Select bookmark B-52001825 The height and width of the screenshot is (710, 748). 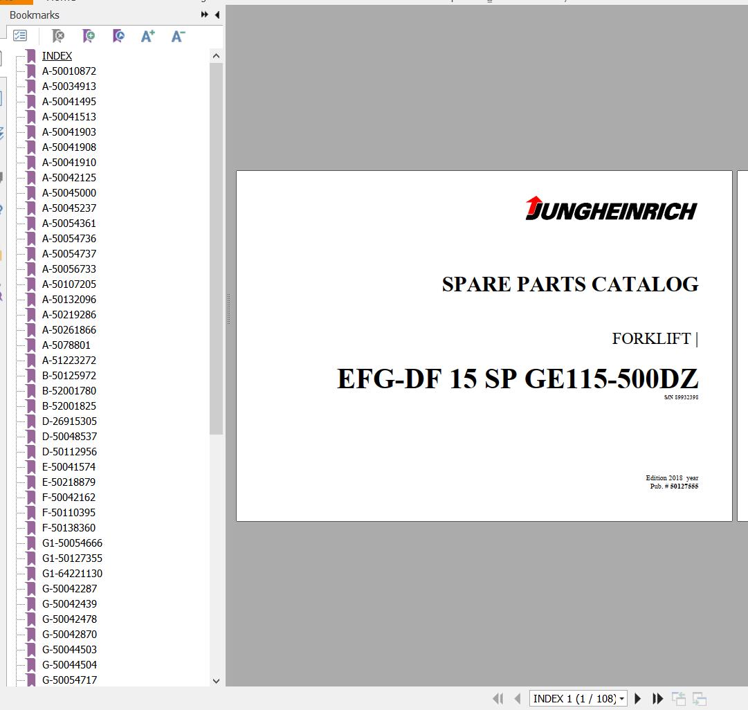(x=69, y=406)
